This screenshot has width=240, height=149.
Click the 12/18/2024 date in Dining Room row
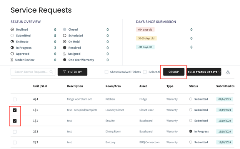(225, 131)
